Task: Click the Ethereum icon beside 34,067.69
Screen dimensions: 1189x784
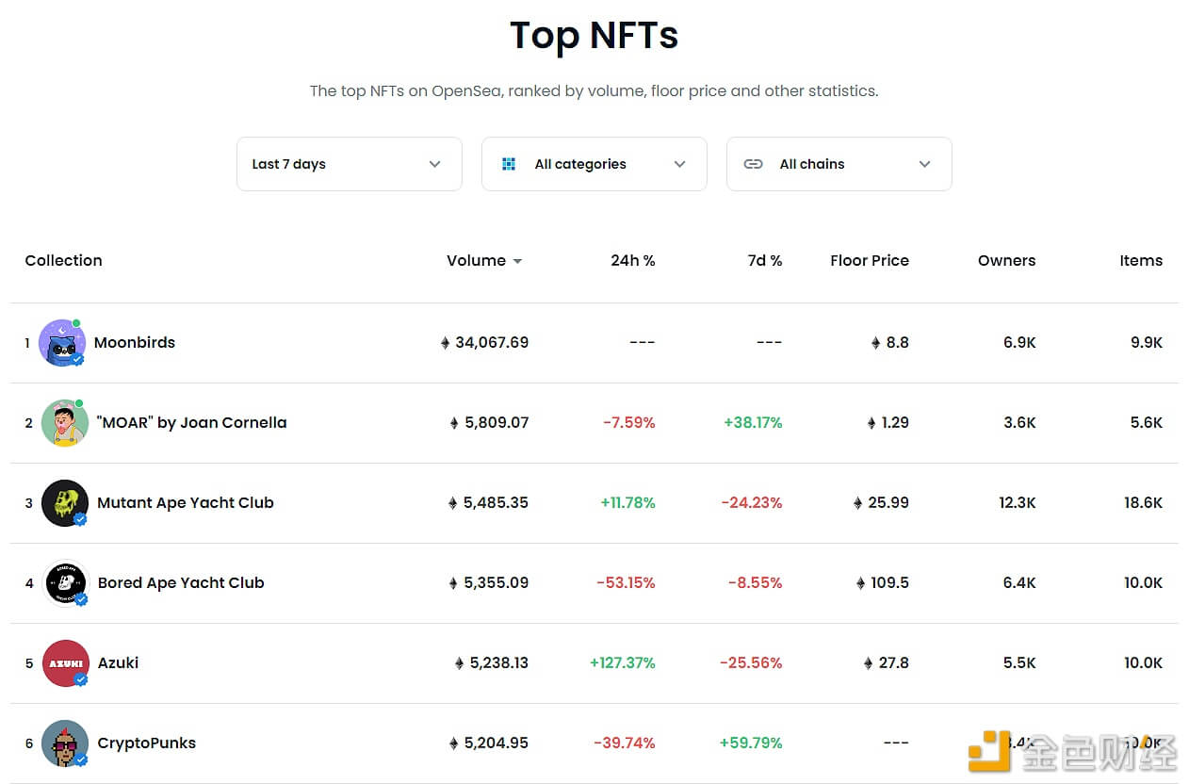Action: pos(445,343)
